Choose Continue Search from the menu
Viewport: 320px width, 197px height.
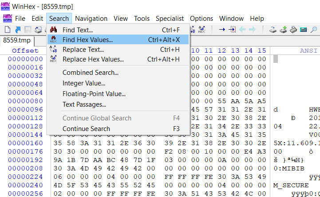tap(86, 129)
